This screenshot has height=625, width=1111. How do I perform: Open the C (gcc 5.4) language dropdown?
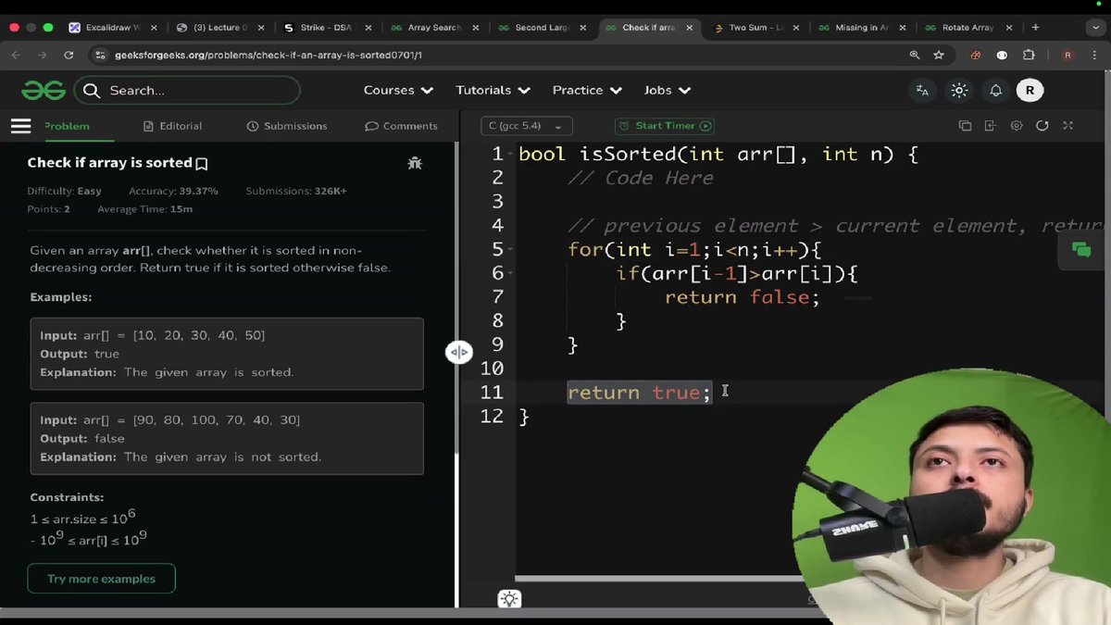point(525,125)
